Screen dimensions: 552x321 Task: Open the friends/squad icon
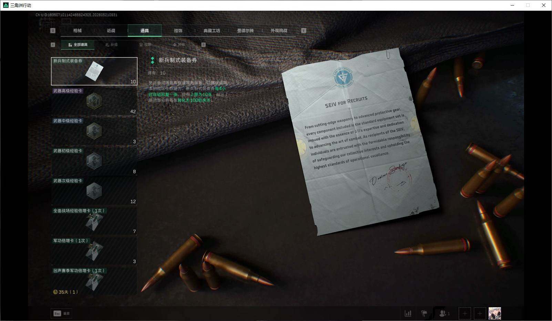click(444, 313)
